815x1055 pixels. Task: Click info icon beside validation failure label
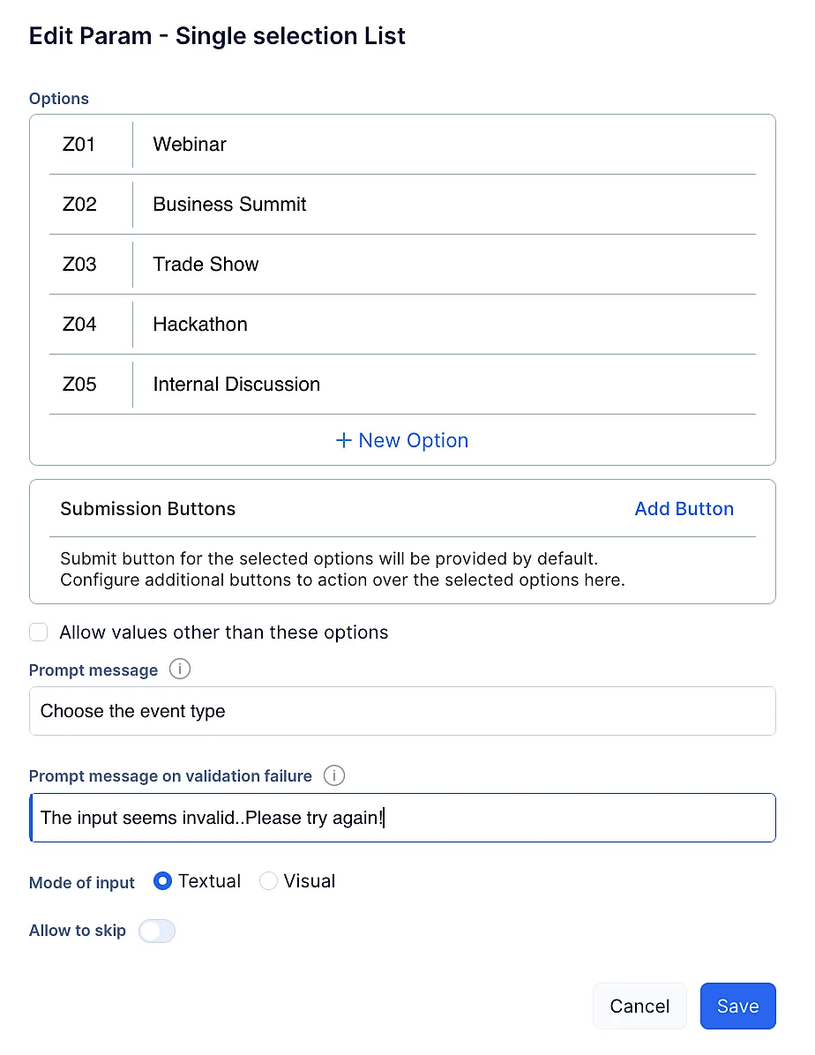tap(333, 775)
